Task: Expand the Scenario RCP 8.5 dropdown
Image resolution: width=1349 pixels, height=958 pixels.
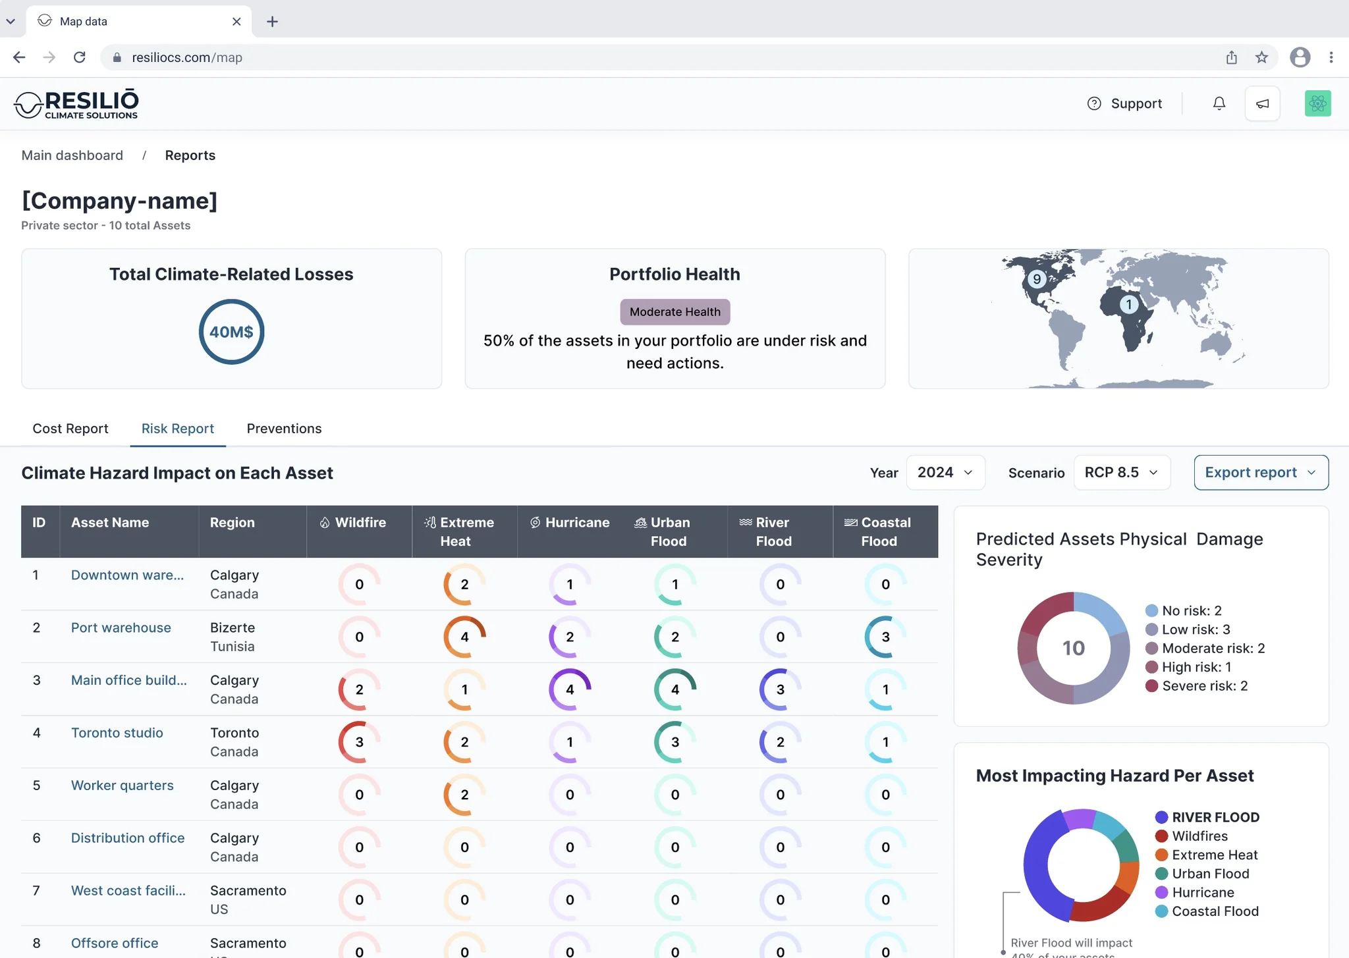Action: click(1121, 472)
